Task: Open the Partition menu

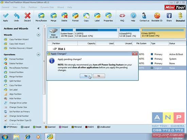Action: pos(33,7)
